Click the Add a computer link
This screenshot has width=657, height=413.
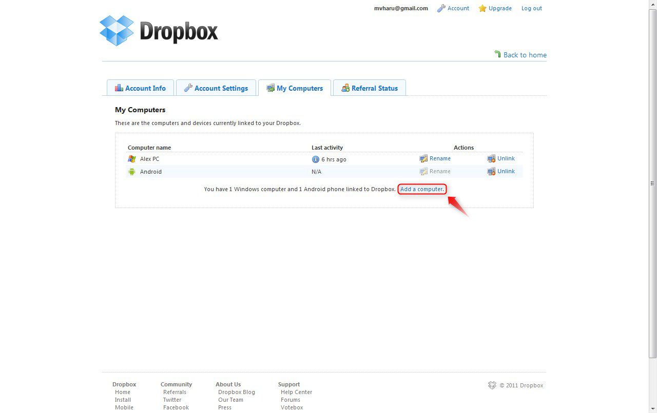(x=422, y=189)
